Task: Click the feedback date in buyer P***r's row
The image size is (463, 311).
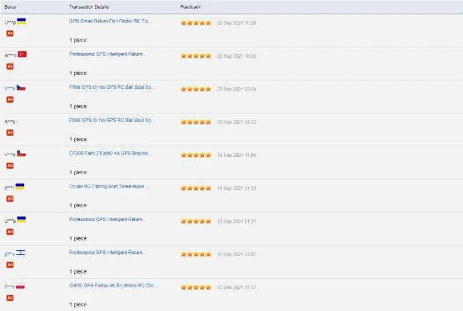Action: point(237,287)
